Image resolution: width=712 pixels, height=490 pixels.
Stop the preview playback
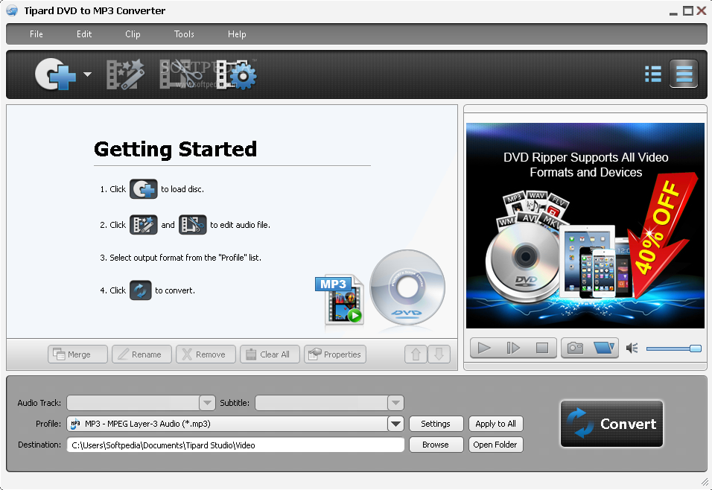pyautogui.click(x=541, y=349)
